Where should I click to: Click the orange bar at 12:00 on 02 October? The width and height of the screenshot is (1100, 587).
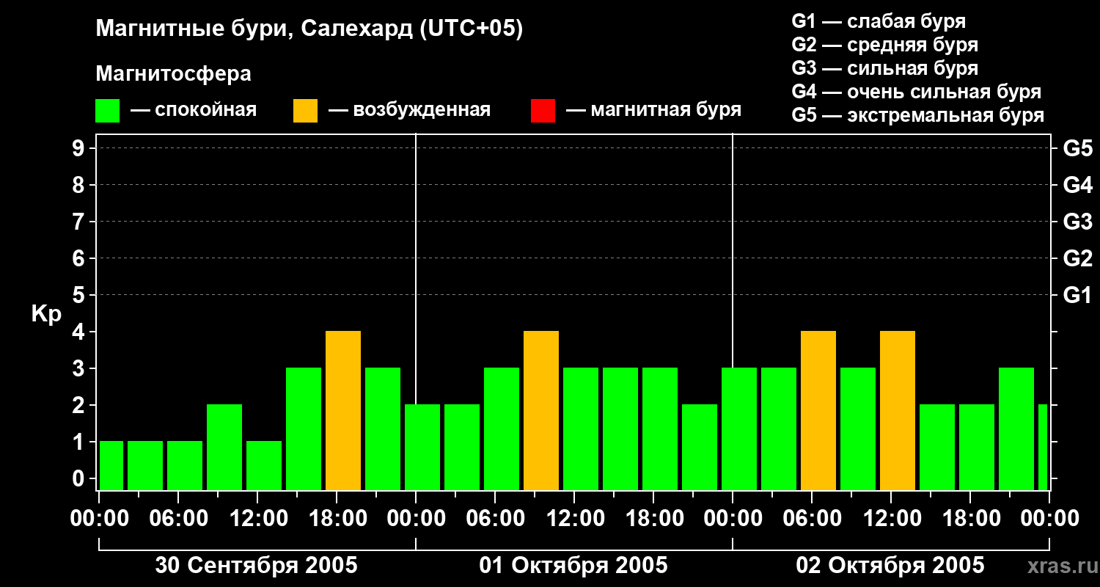pyautogui.click(x=898, y=411)
